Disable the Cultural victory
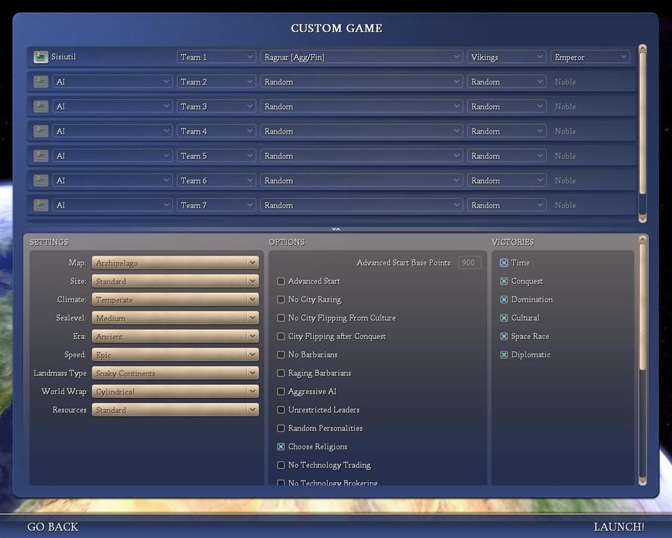672x538 pixels. click(x=504, y=318)
